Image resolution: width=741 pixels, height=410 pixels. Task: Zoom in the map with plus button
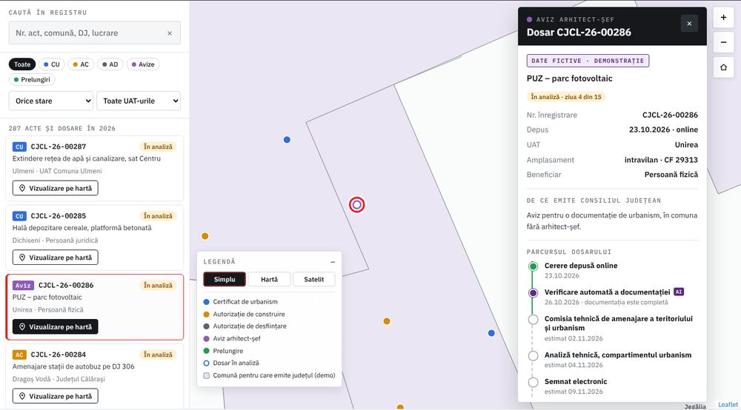(723, 18)
